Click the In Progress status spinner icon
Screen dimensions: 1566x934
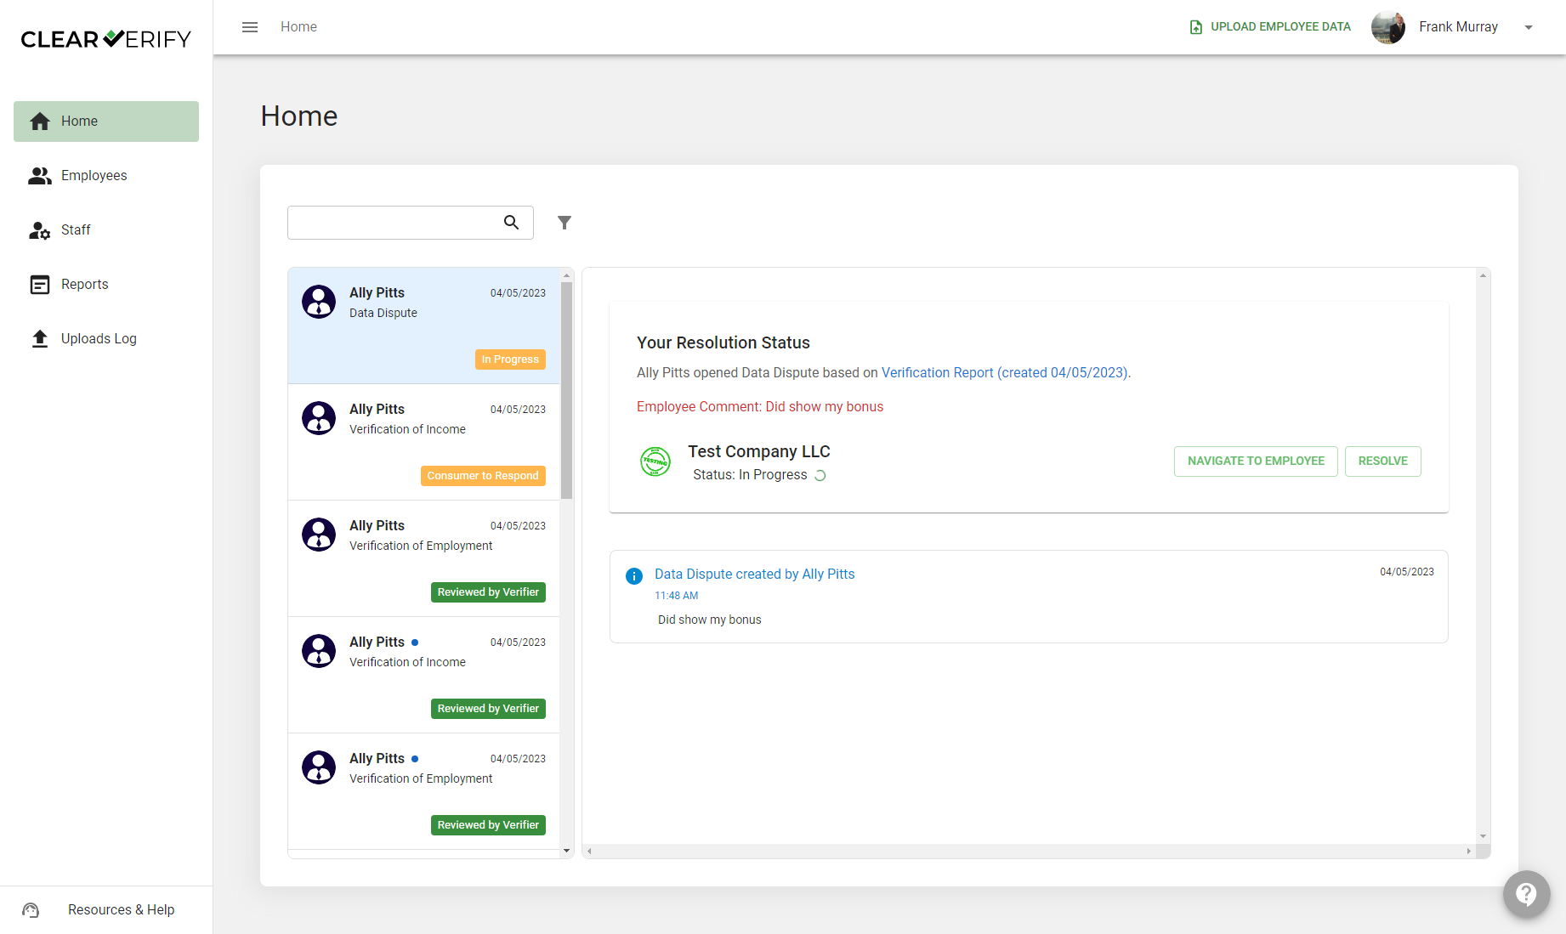pyautogui.click(x=820, y=476)
